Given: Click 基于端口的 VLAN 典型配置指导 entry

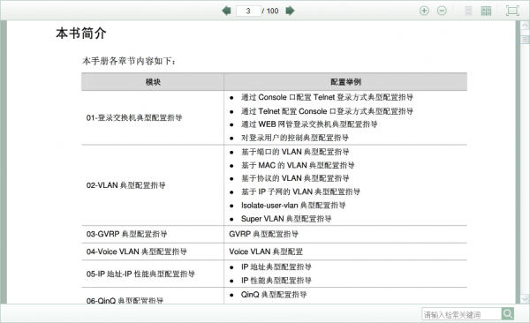Looking at the screenshot, I should (x=295, y=152).
